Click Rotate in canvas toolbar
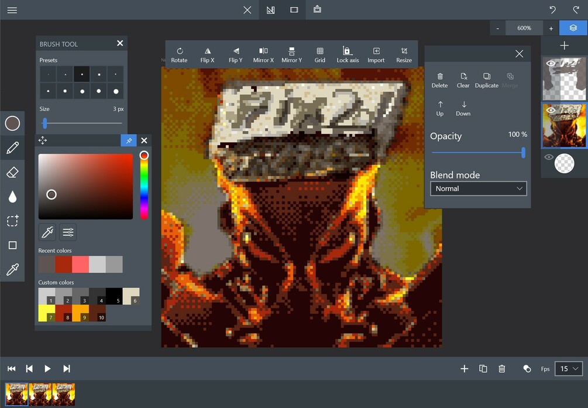Image resolution: width=588 pixels, height=408 pixels. pyautogui.click(x=179, y=55)
